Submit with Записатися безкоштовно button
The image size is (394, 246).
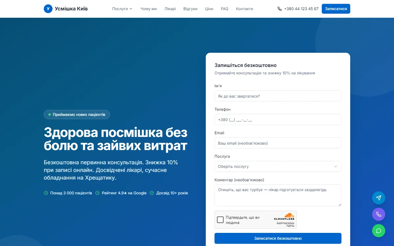click(278, 238)
